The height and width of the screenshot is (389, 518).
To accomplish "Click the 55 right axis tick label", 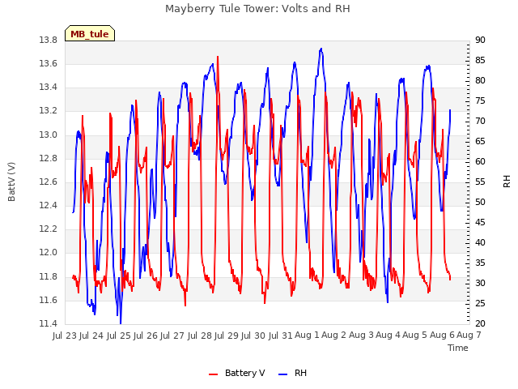I will (x=480, y=182).
